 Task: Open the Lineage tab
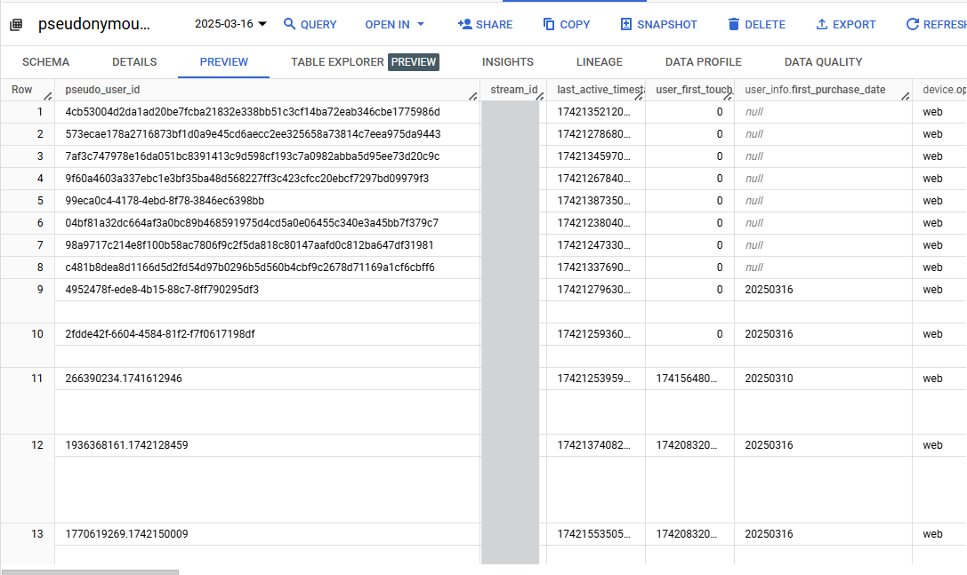[600, 62]
